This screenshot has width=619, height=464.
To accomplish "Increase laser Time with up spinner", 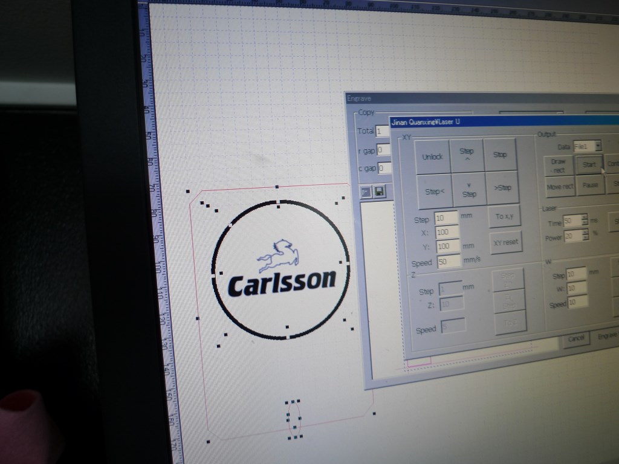I will (x=585, y=217).
